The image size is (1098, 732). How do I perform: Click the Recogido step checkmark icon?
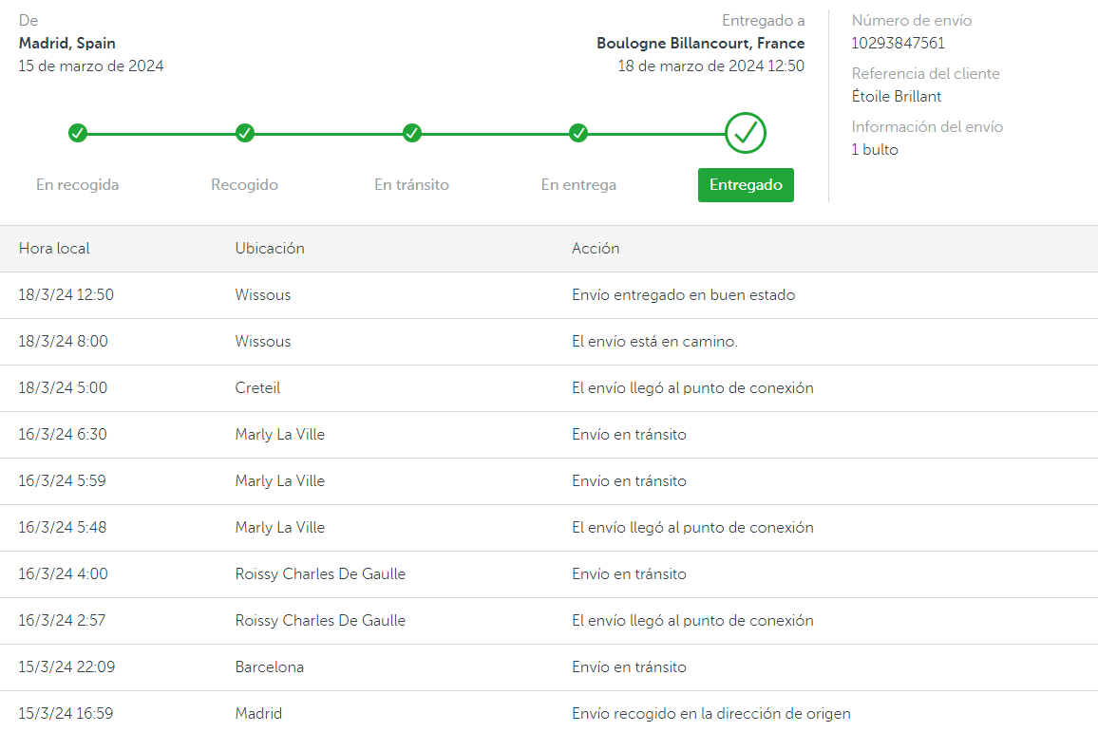pyautogui.click(x=245, y=133)
